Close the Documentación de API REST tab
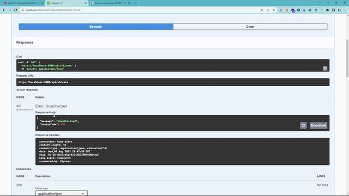The width and height of the screenshot is (349, 196). coord(129,3)
